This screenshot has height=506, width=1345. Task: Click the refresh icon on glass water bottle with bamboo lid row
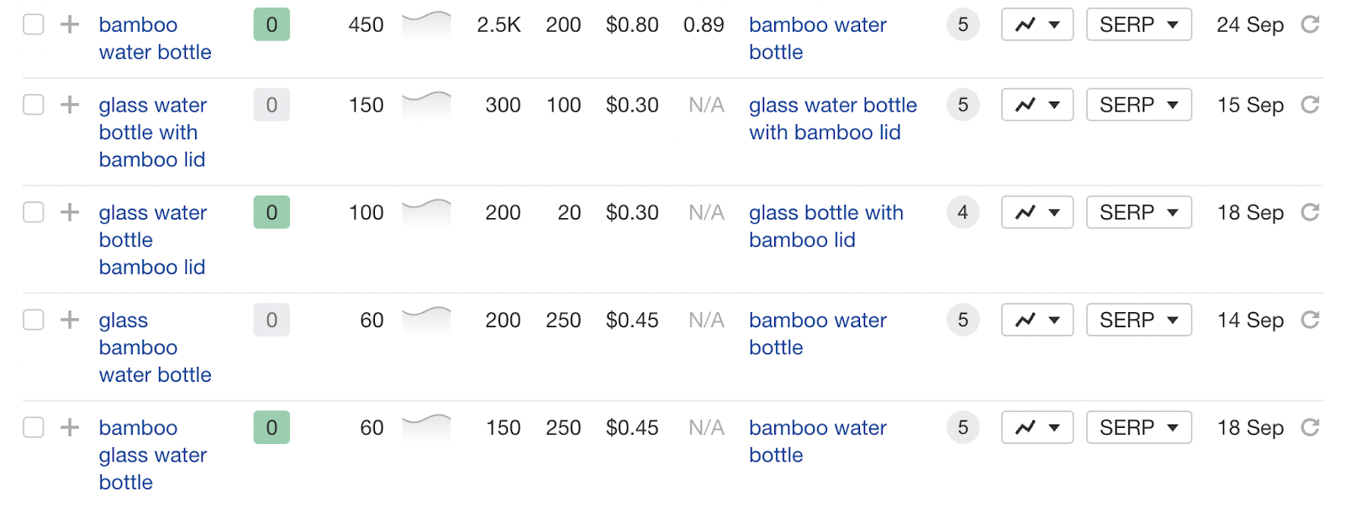pos(1311,105)
